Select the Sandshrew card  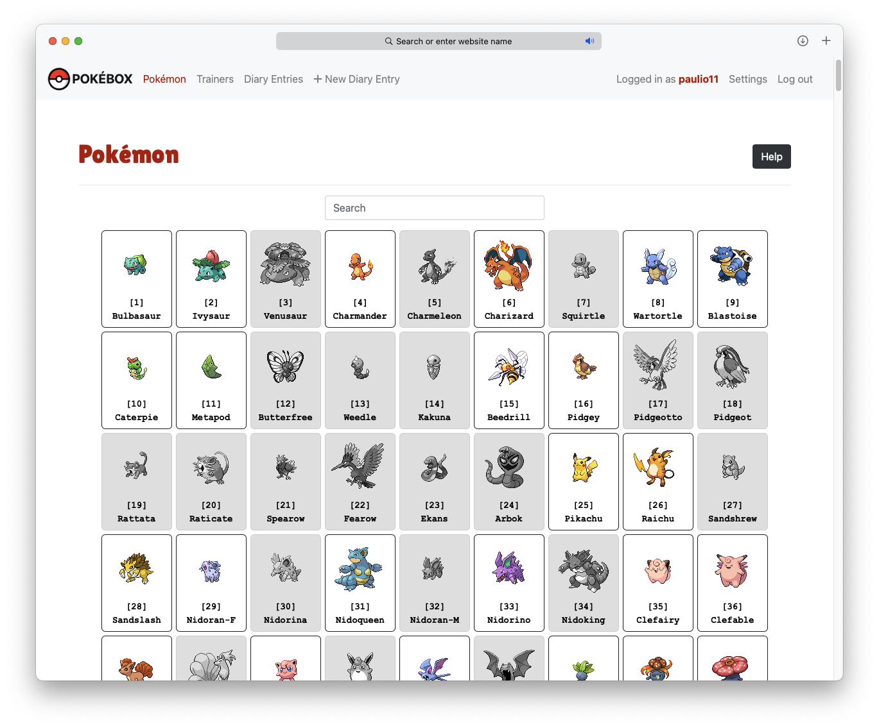pos(733,482)
